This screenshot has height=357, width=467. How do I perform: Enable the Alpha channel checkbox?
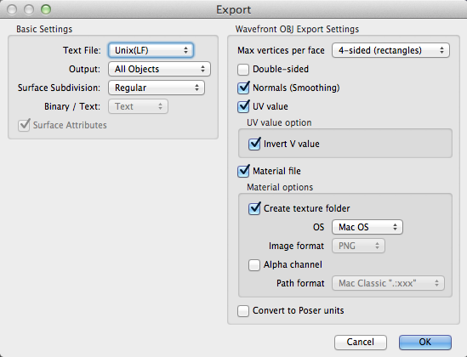254,265
